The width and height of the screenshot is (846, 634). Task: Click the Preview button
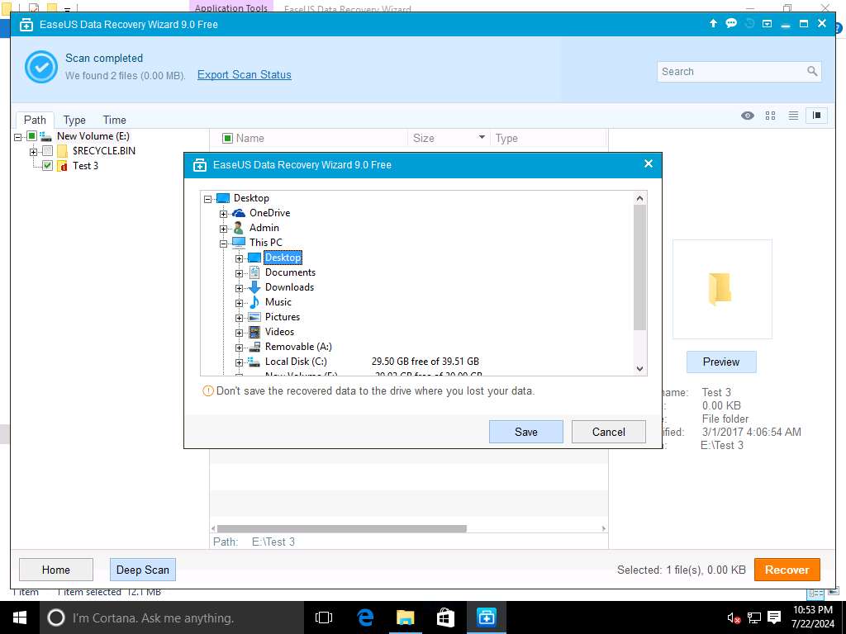pyautogui.click(x=720, y=362)
